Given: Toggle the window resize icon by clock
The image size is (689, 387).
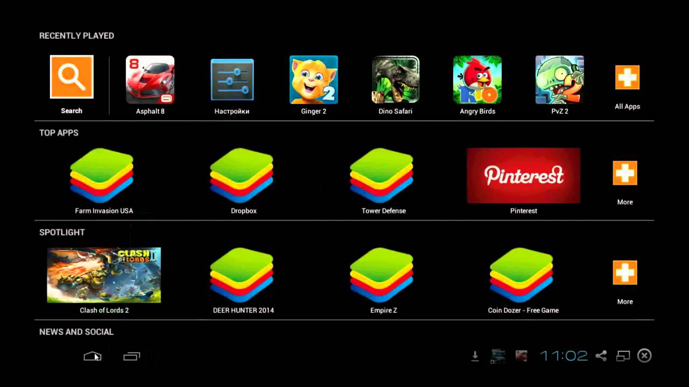Looking at the screenshot, I should [x=623, y=356].
